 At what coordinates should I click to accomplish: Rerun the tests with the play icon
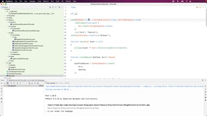[1, 83]
